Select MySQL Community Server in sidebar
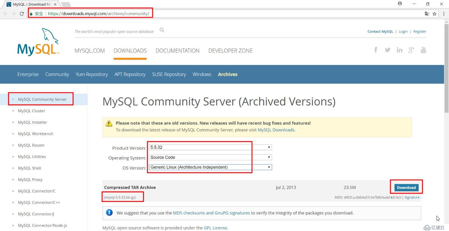The width and height of the screenshot is (449, 231). (42, 99)
